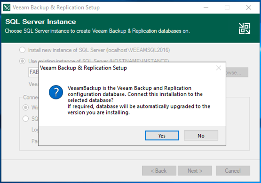This screenshot has width=261, height=183.
Task: Confirm with the Yes button
Action: (162, 136)
